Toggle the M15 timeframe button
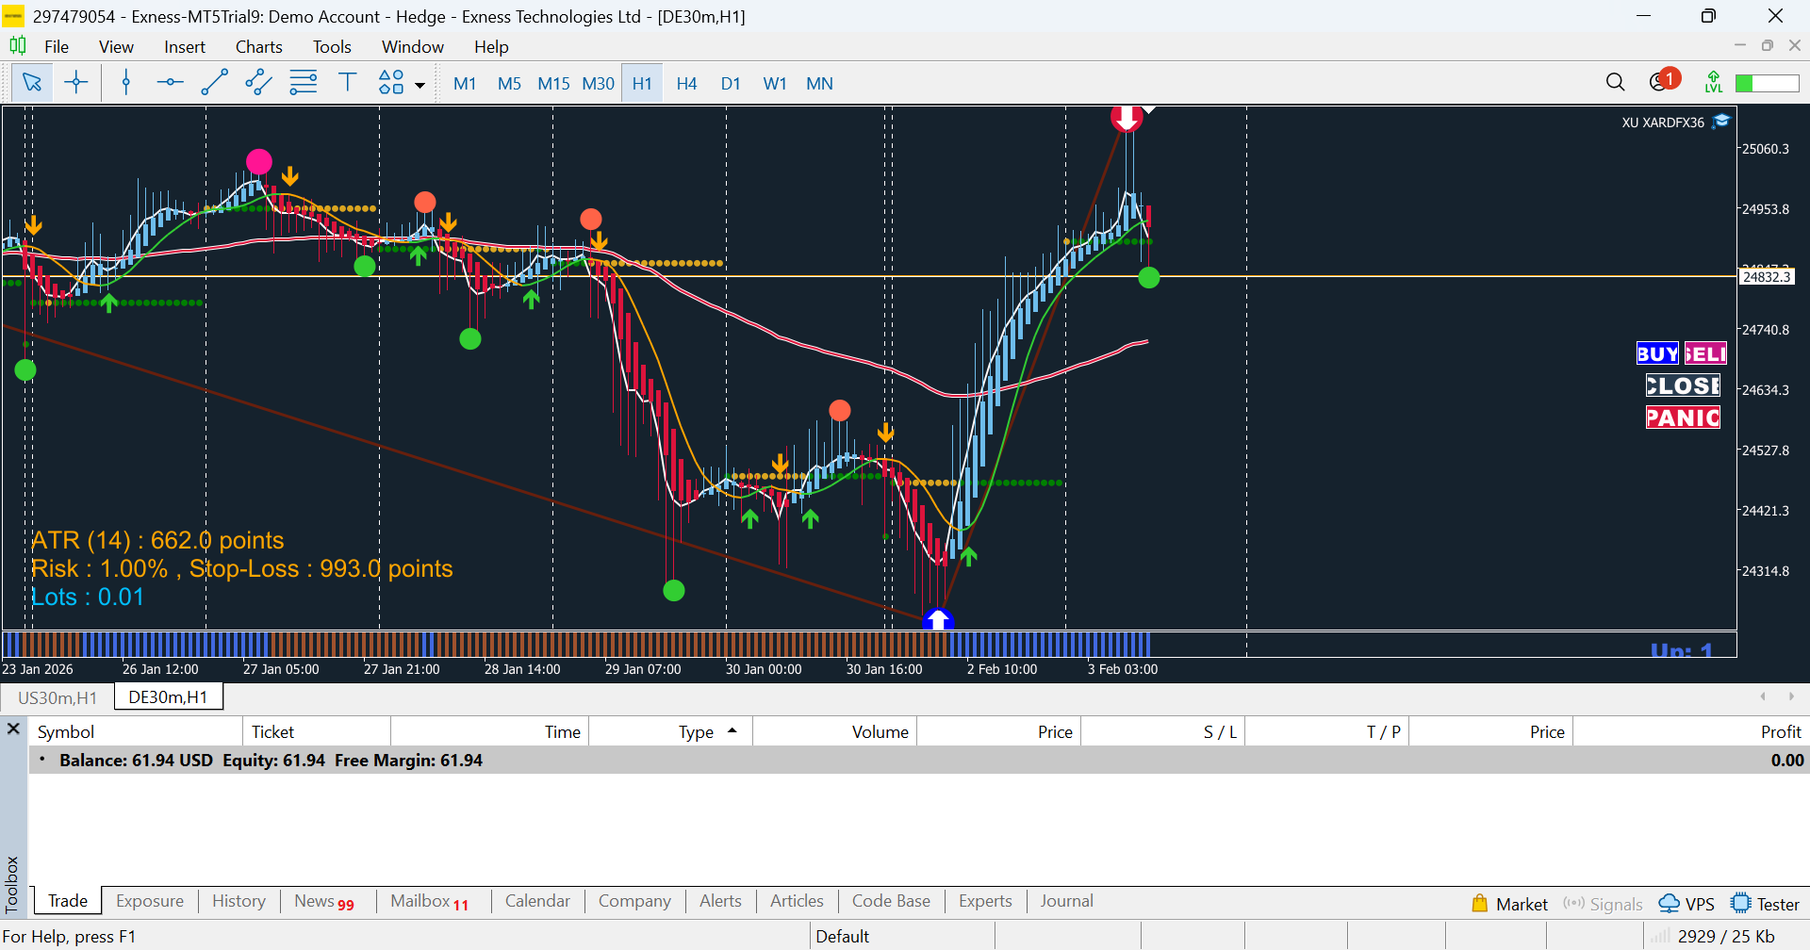Viewport: 1810px width, 950px height. pos(553,84)
